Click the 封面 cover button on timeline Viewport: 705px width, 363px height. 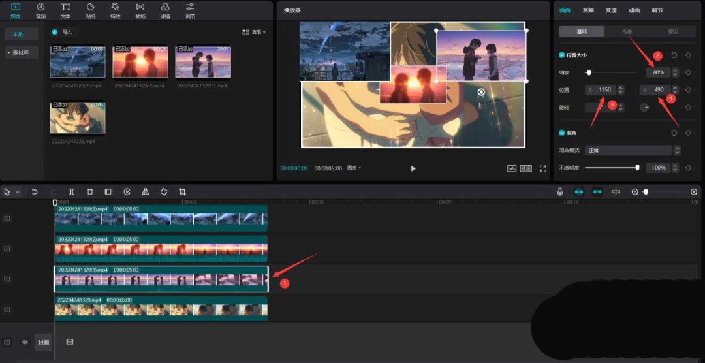pos(43,342)
